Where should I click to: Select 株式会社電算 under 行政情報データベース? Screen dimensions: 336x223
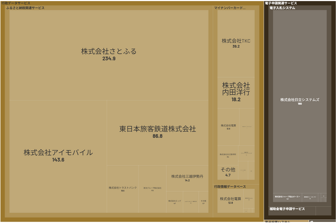(x=230, y=200)
